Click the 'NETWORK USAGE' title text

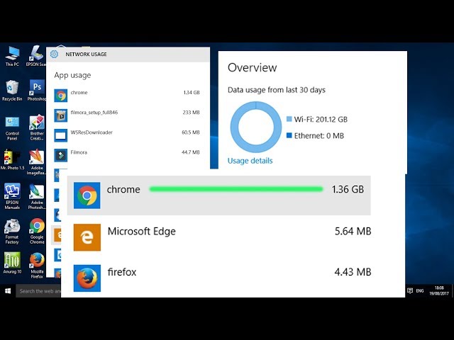tap(86, 54)
